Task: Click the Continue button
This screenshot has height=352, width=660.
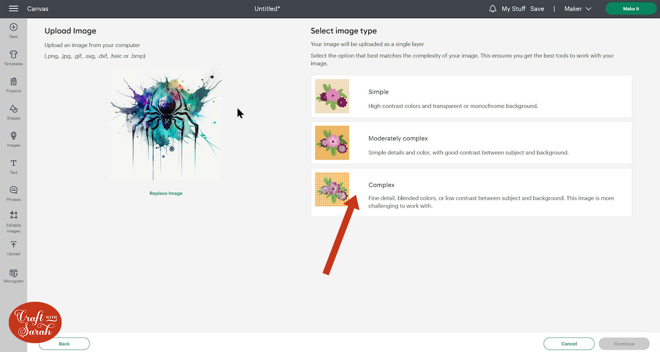Action: tap(624, 344)
